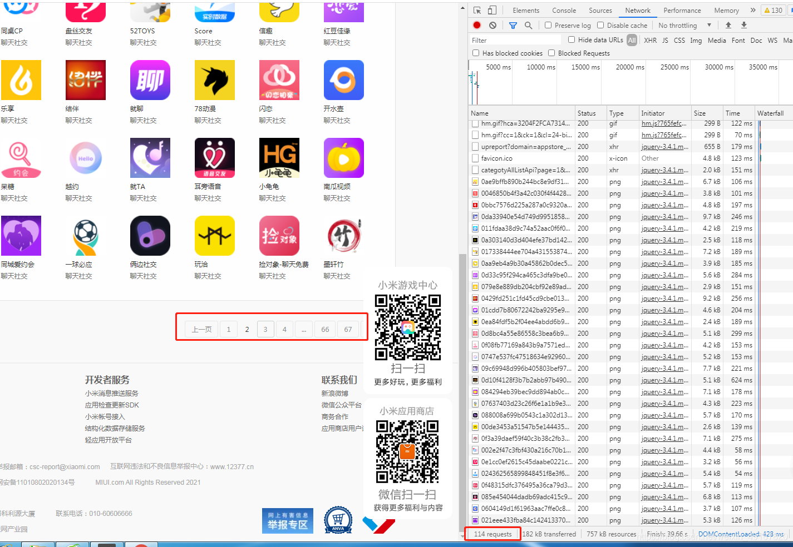Clear the network log with the clear icon

click(x=492, y=25)
